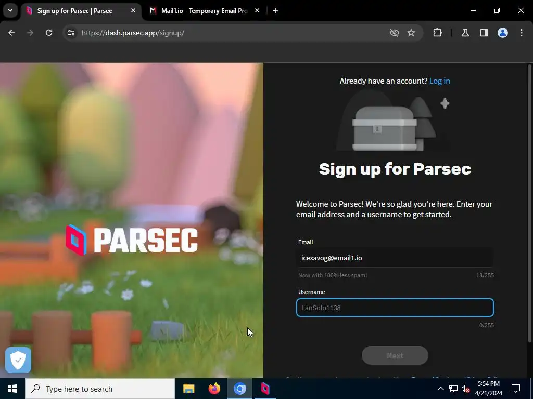Open the notification center icon
533x399 pixels.
[516, 389]
